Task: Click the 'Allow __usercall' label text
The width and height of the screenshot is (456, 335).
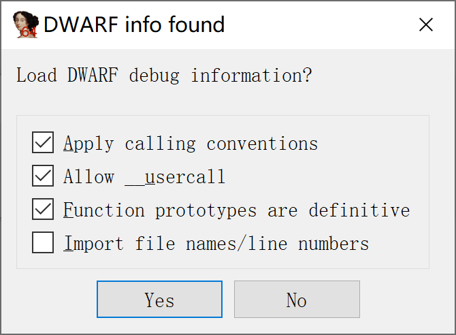Action: pos(144,177)
